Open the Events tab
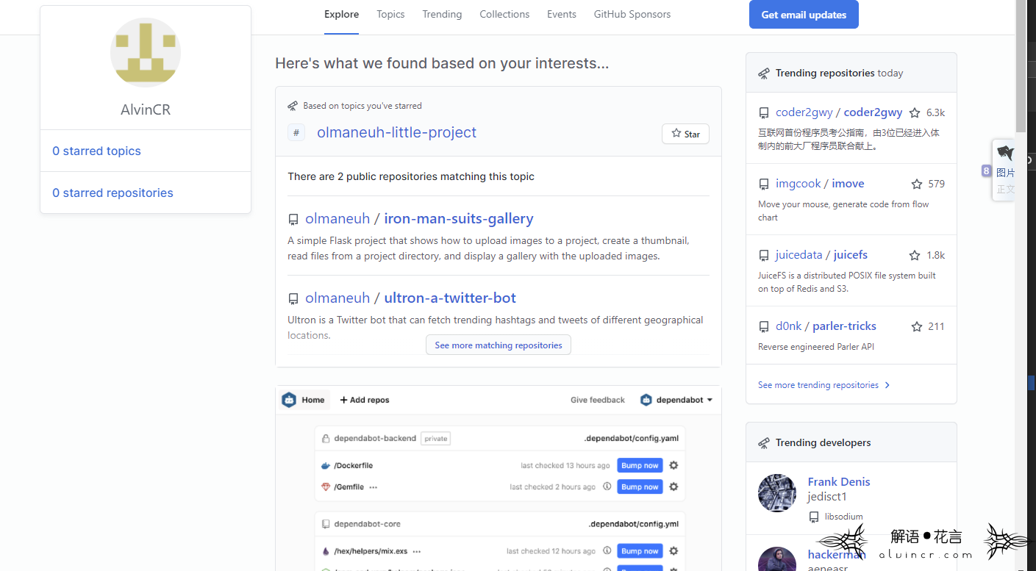 (x=562, y=14)
